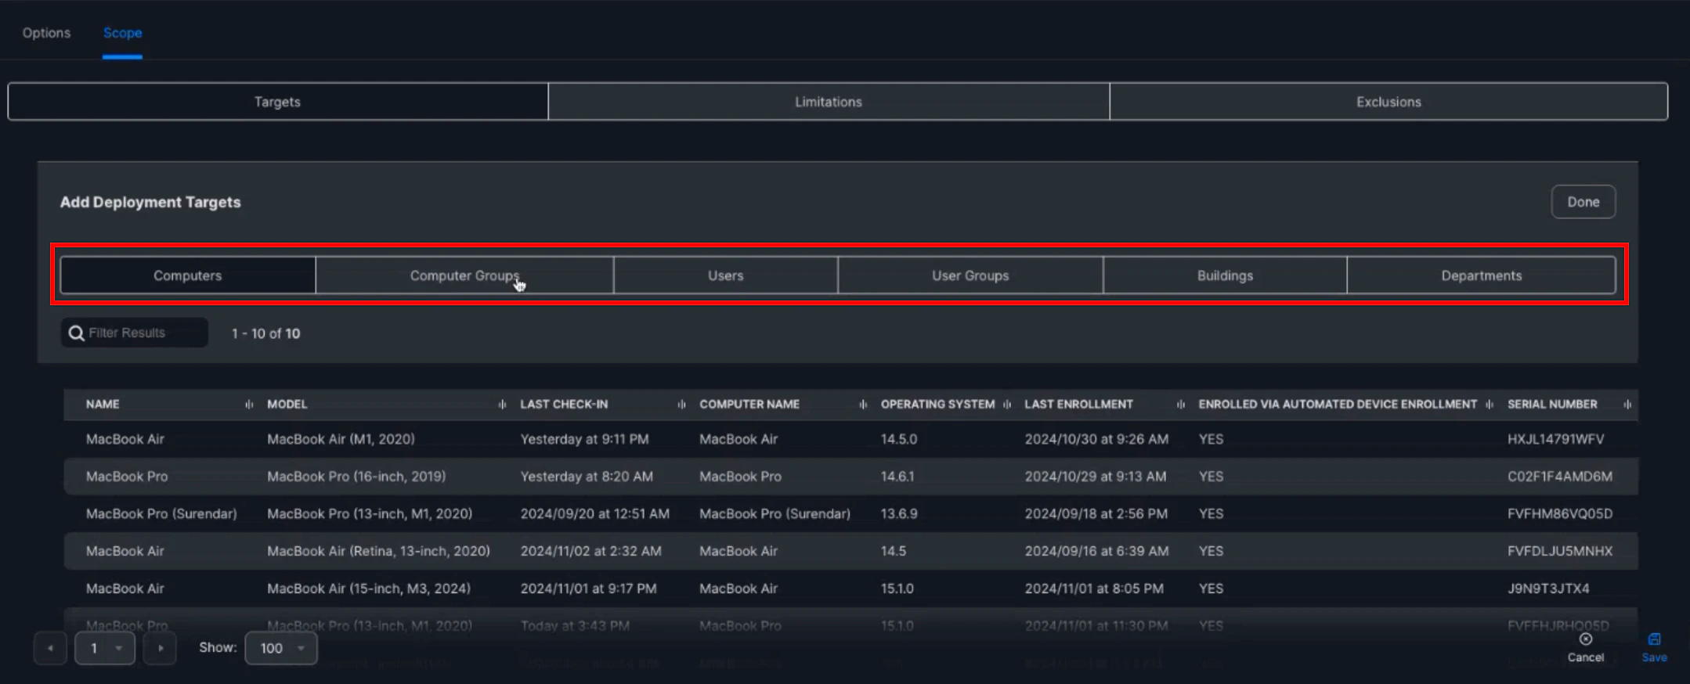The width and height of the screenshot is (1690, 684).
Task: Click the Done button
Action: click(x=1583, y=202)
